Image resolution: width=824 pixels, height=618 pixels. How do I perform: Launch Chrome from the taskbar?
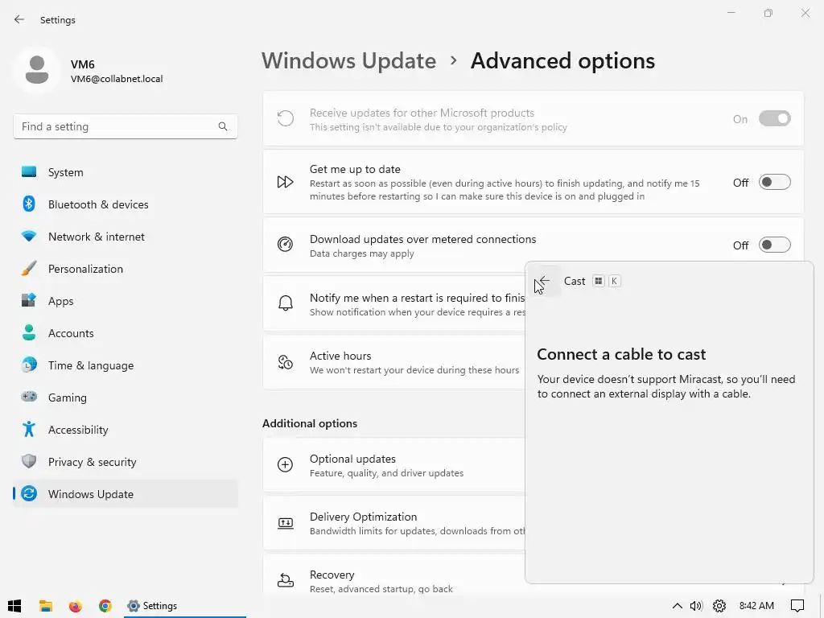click(105, 605)
